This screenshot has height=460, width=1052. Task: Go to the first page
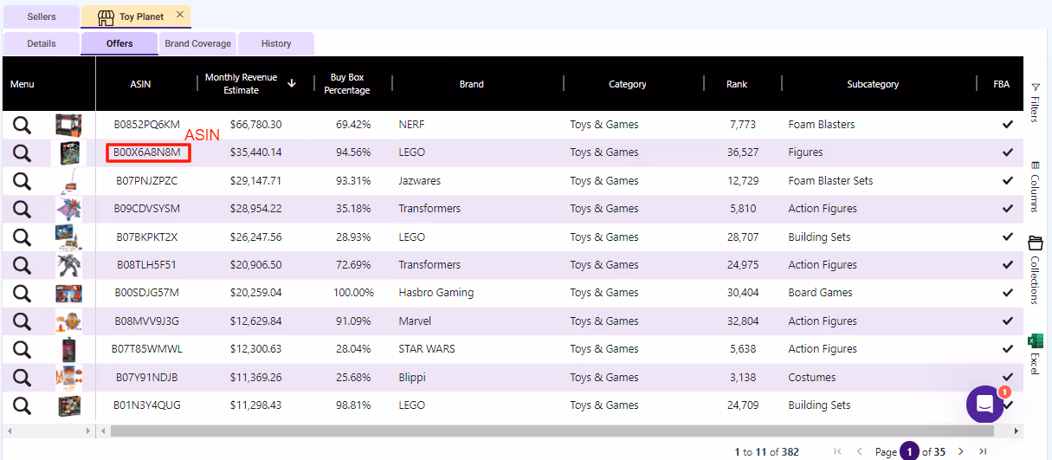(x=837, y=451)
